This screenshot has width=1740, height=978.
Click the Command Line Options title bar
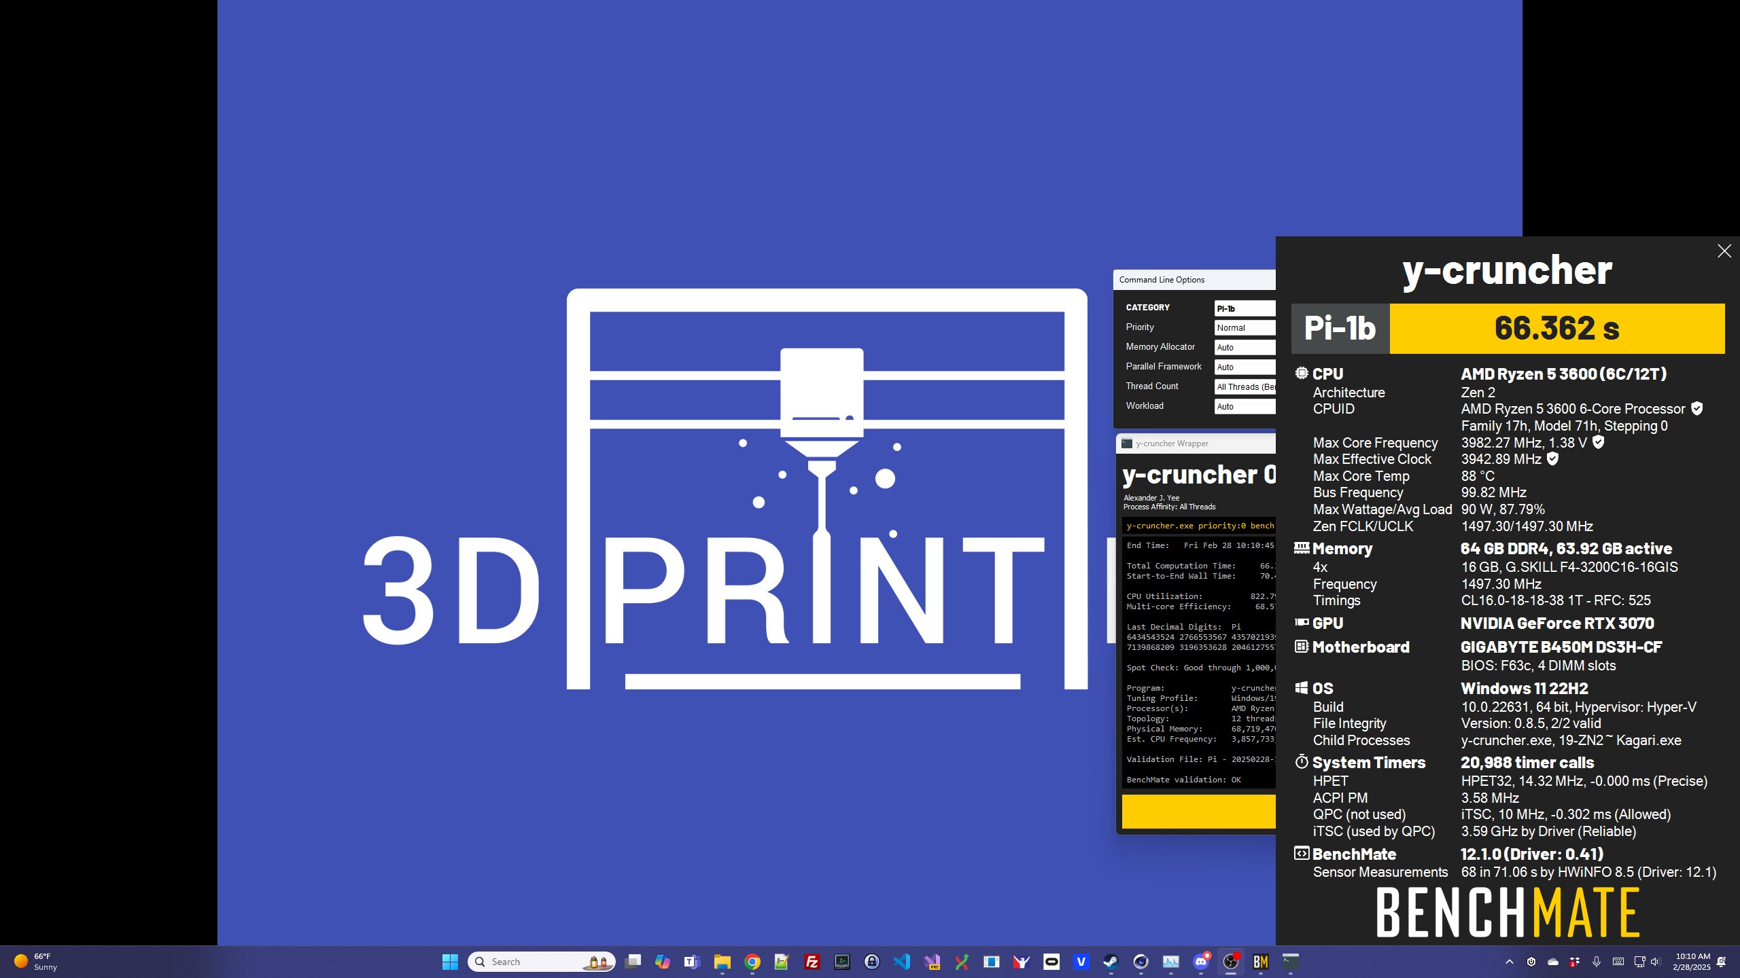click(1194, 280)
